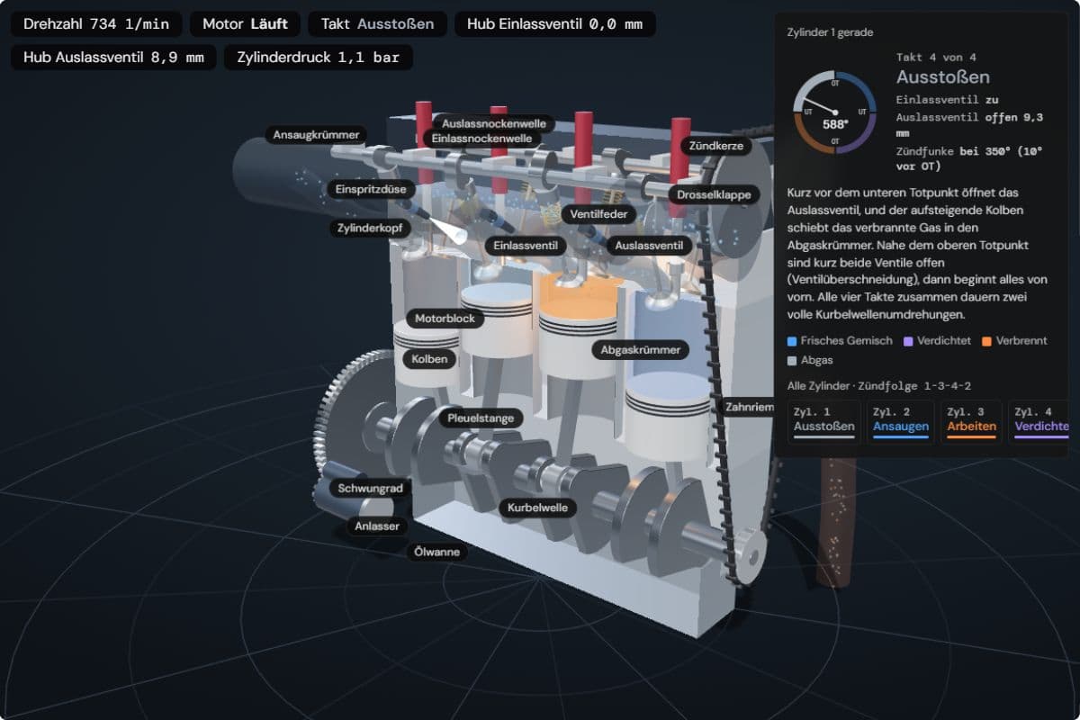The height and width of the screenshot is (720, 1080).
Task: Click the Ölwanne label
Action: tap(436, 551)
